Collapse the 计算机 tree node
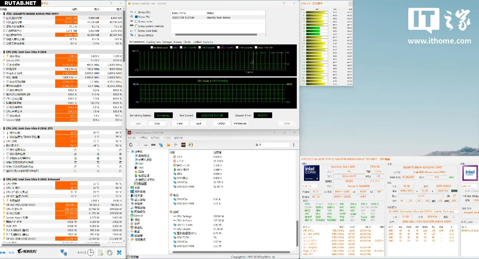479x259 pixels. pyautogui.click(x=129, y=152)
